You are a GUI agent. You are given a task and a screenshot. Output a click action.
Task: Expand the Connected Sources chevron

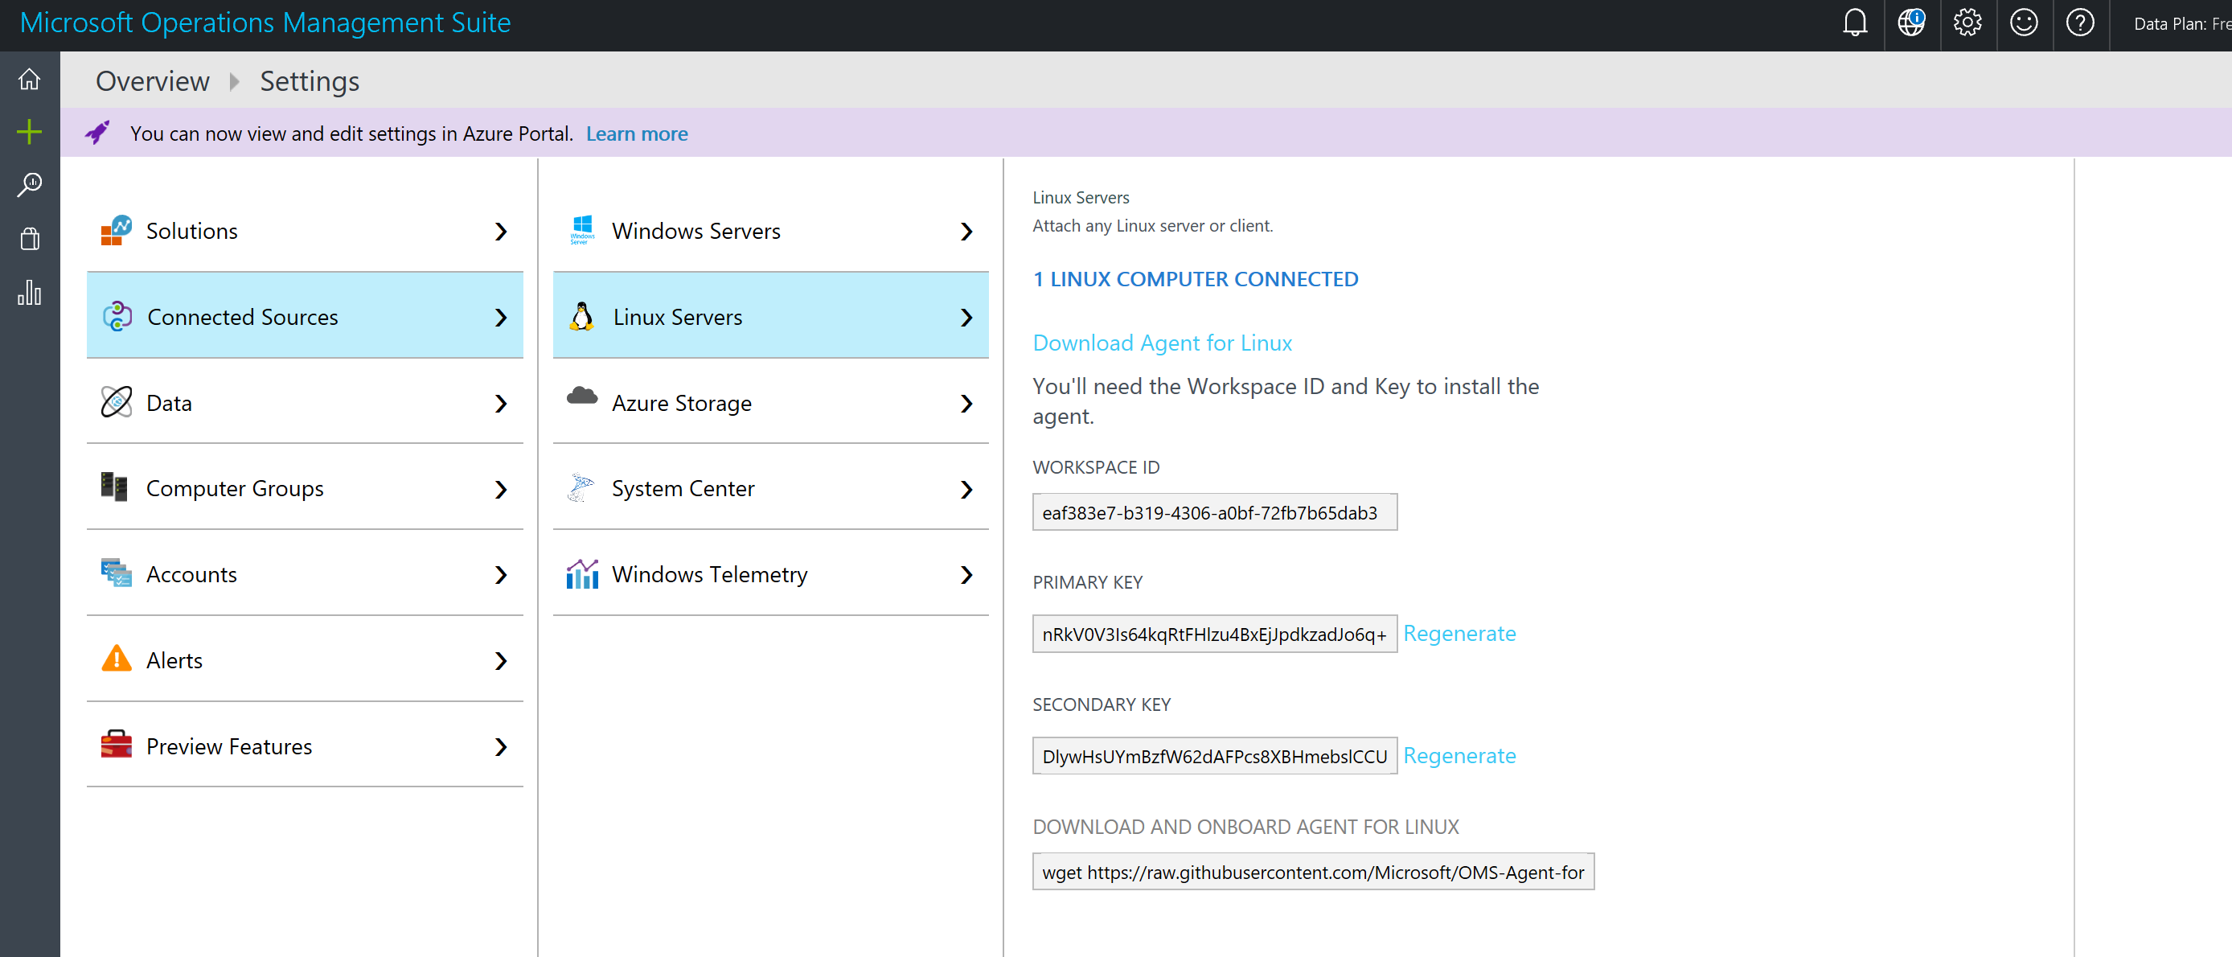click(x=501, y=318)
